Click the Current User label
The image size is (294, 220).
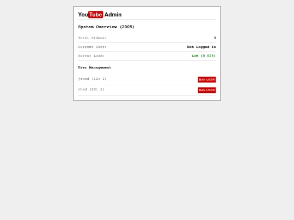tap(92, 47)
